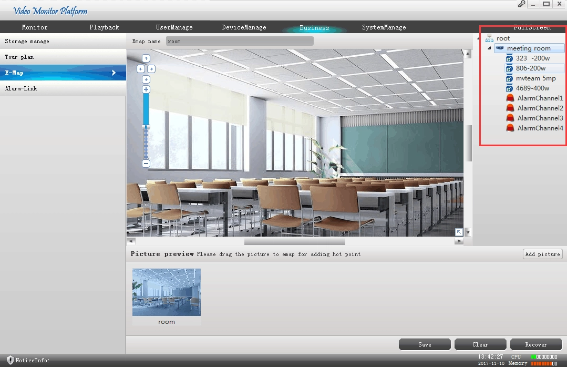Click the camera icon for 323 -200w
This screenshot has width=567, height=367.
tap(509, 58)
